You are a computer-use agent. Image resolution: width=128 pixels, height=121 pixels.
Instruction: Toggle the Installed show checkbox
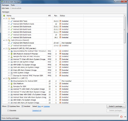pyautogui.click(x=22, y=106)
